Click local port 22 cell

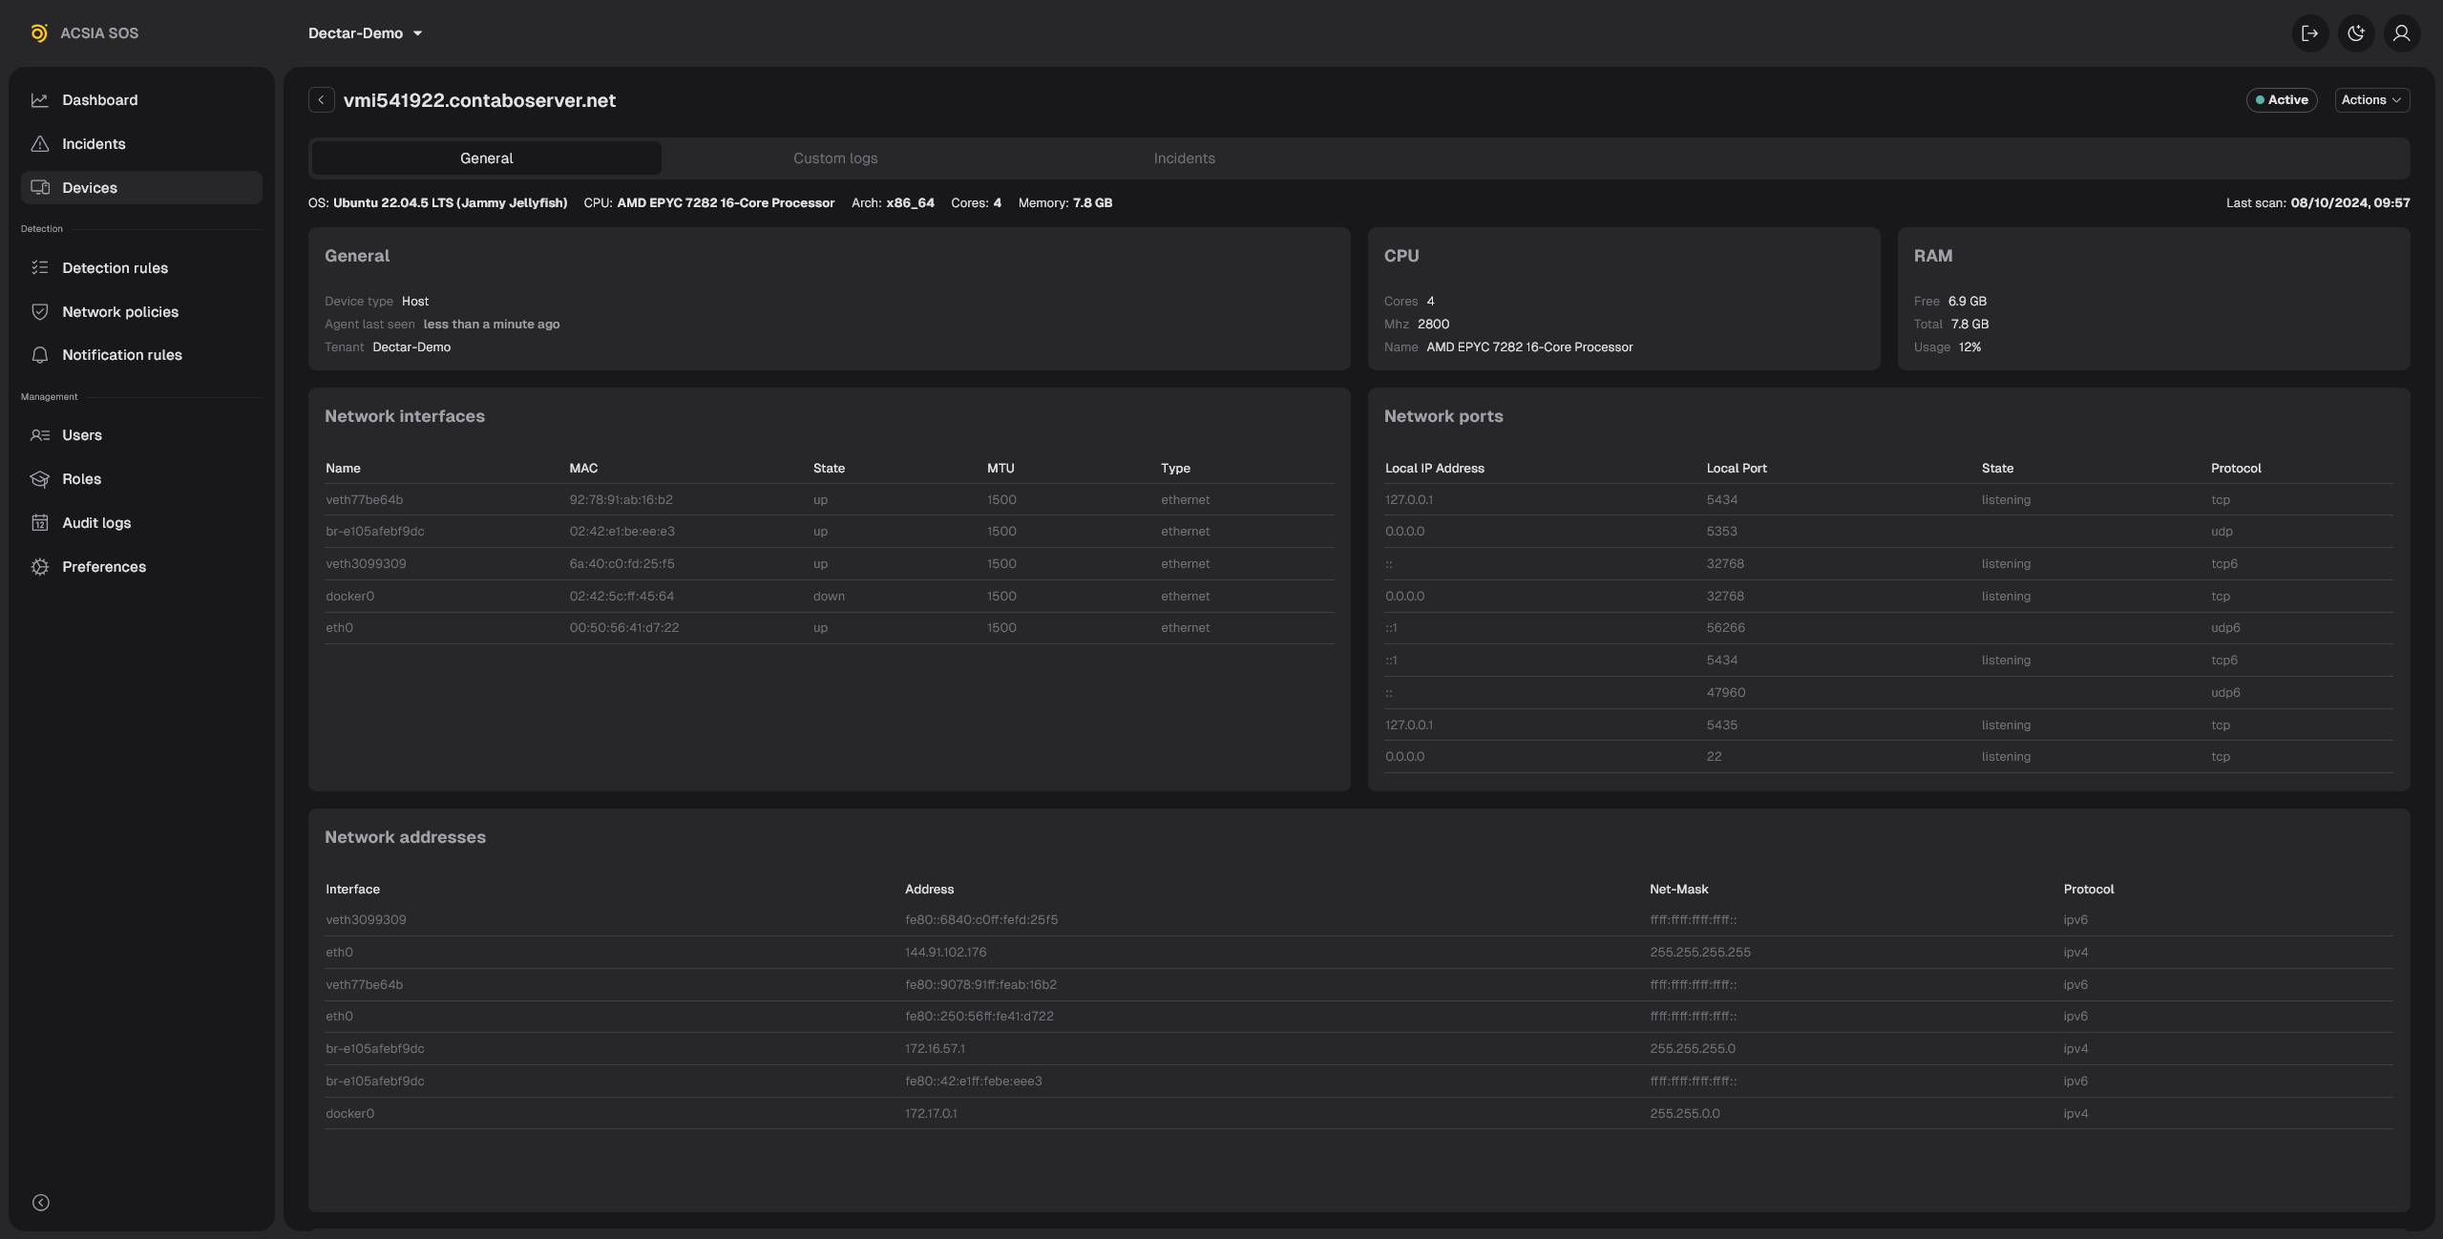pyautogui.click(x=1714, y=757)
